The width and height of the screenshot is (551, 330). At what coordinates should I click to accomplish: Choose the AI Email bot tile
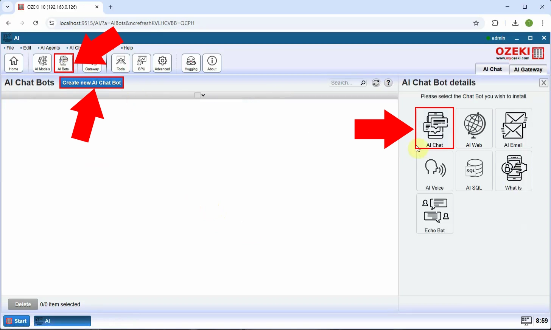pyautogui.click(x=514, y=128)
